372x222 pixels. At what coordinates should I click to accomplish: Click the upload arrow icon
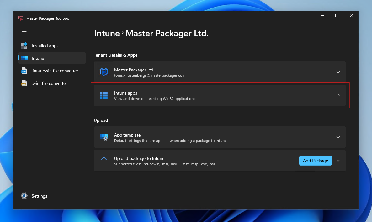(104, 161)
